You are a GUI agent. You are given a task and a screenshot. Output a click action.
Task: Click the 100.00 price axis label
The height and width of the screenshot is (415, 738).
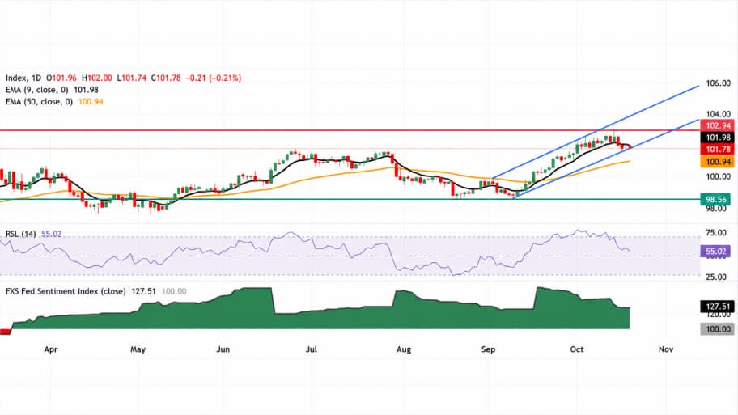tap(719, 176)
